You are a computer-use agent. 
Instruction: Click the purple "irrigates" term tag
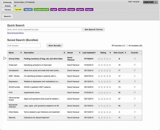coord(71,9)
